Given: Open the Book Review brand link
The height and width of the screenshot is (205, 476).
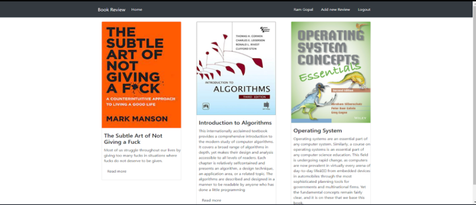Looking at the screenshot, I should tap(111, 10).
